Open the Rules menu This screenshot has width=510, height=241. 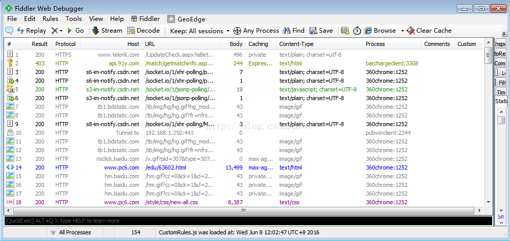[x=50, y=19]
